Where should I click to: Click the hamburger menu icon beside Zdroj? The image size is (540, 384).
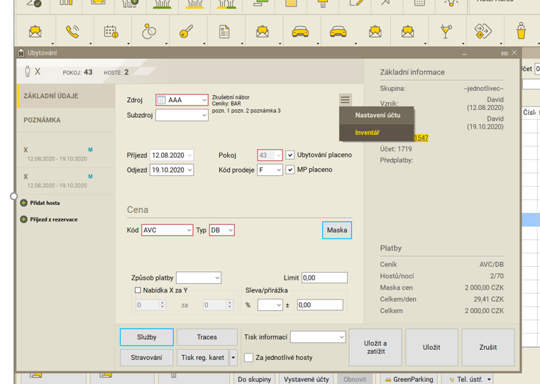pos(345,100)
